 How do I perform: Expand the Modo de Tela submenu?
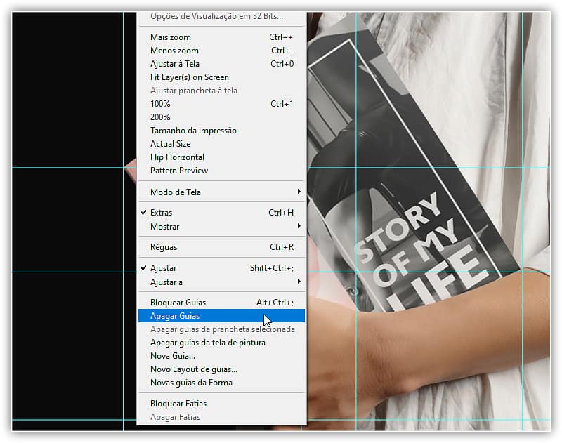pyautogui.click(x=221, y=192)
